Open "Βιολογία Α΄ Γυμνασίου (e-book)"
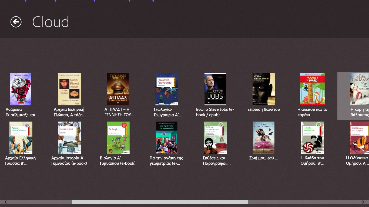The width and height of the screenshot is (369, 207). 118,138
